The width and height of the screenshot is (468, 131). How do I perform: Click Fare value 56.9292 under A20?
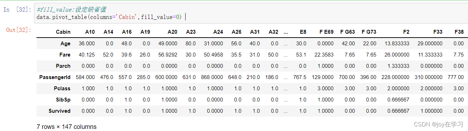[x=168, y=55]
